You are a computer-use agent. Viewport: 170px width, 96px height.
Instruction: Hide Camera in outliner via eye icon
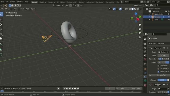pyautogui.click(x=168, y=17)
